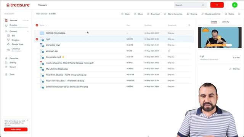The image size is (244, 137).
Task: Click the Invite friends button
Action: [16, 129]
